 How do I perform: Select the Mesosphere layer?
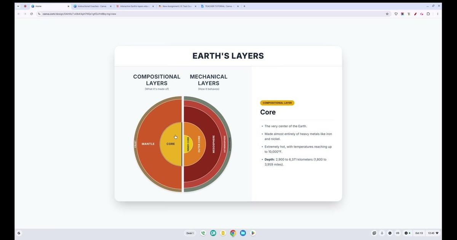(214, 144)
